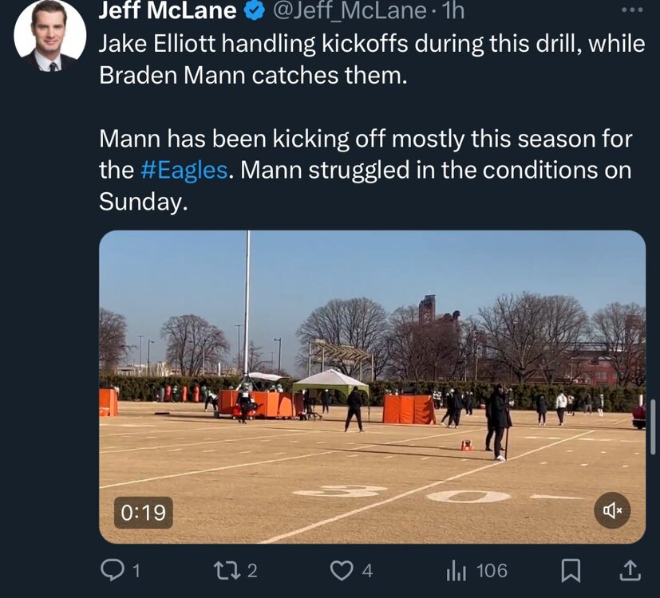Share the tweet via upload arrow icon
Screen dimensions: 660x598
tap(630, 571)
